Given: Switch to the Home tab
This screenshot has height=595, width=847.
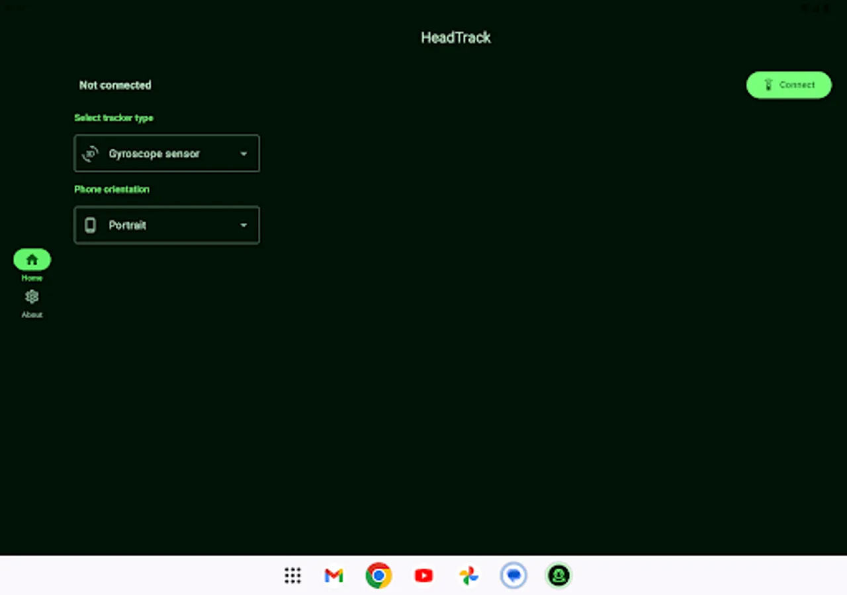Looking at the screenshot, I should click(x=32, y=264).
